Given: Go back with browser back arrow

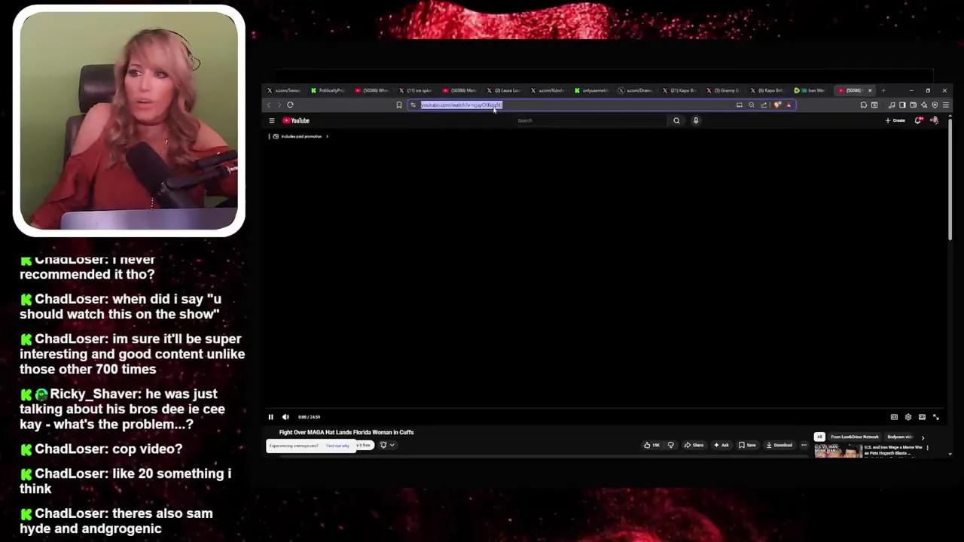Looking at the screenshot, I should pos(269,105).
